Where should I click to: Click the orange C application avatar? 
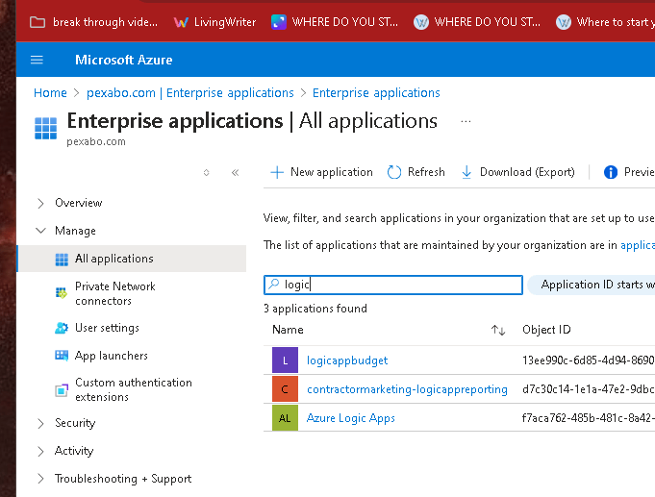pyautogui.click(x=285, y=389)
